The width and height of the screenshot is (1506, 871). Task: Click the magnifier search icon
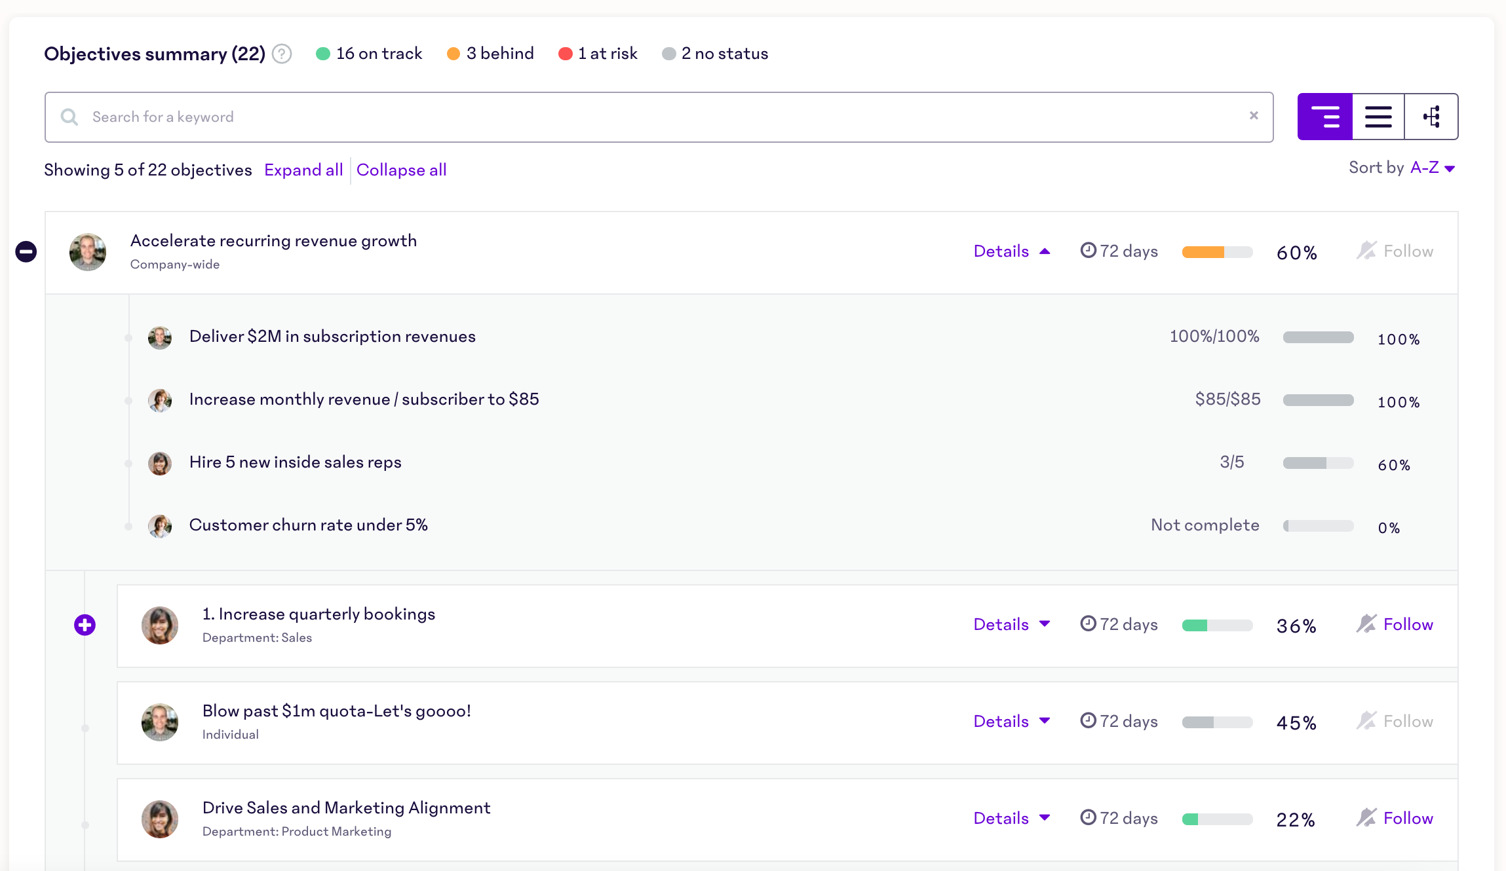(x=69, y=117)
